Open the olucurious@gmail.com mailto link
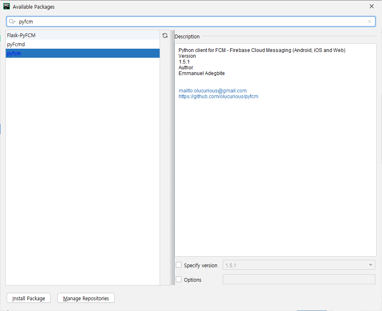 tap(212, 91)
